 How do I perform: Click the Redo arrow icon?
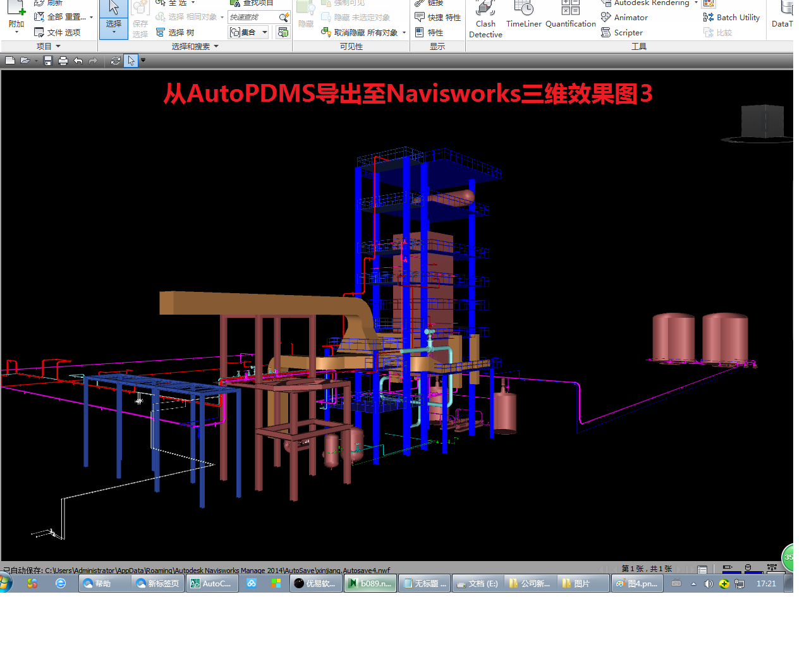tap(94, 61)
